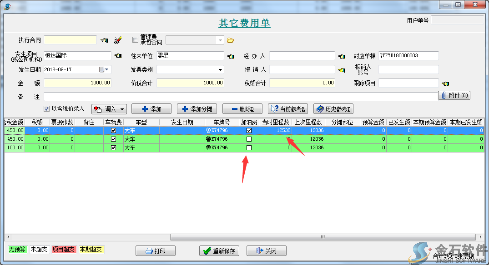Click the lookup icon next to 跟踪项目 field
489x265 pixels.
coord(445,83)
